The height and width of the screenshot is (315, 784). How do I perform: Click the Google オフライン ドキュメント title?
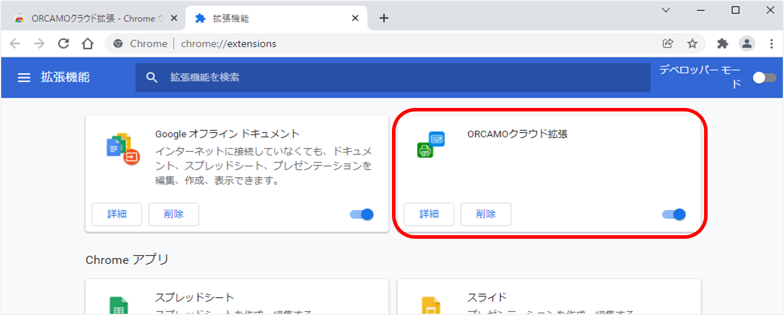click(227, 134)
